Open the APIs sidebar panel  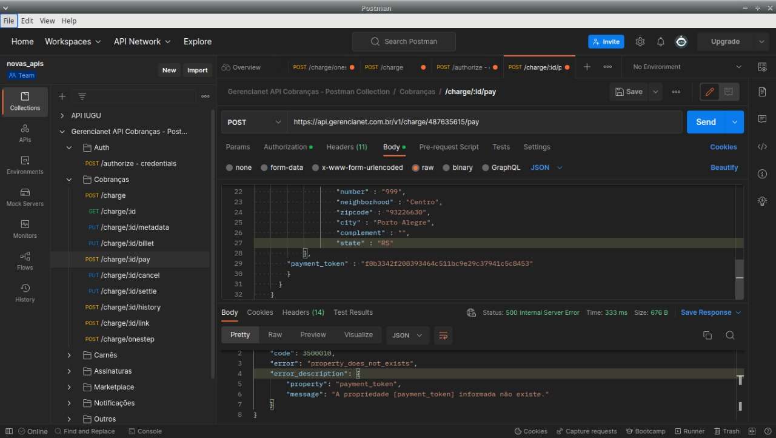click(25, 133)
